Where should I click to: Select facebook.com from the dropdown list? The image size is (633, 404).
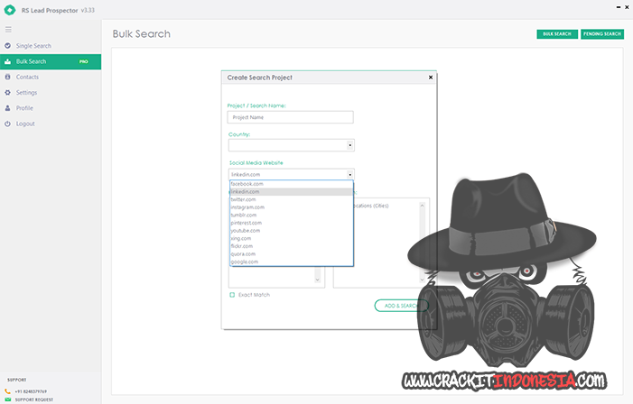[x=246, y=184]
